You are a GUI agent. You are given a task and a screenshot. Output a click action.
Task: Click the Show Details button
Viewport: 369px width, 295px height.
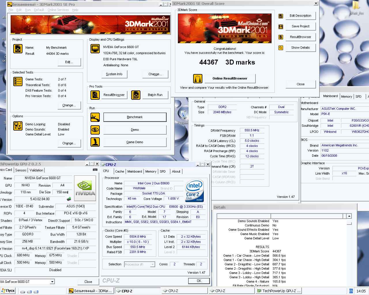pyautogui.click(x=300, y=48)
